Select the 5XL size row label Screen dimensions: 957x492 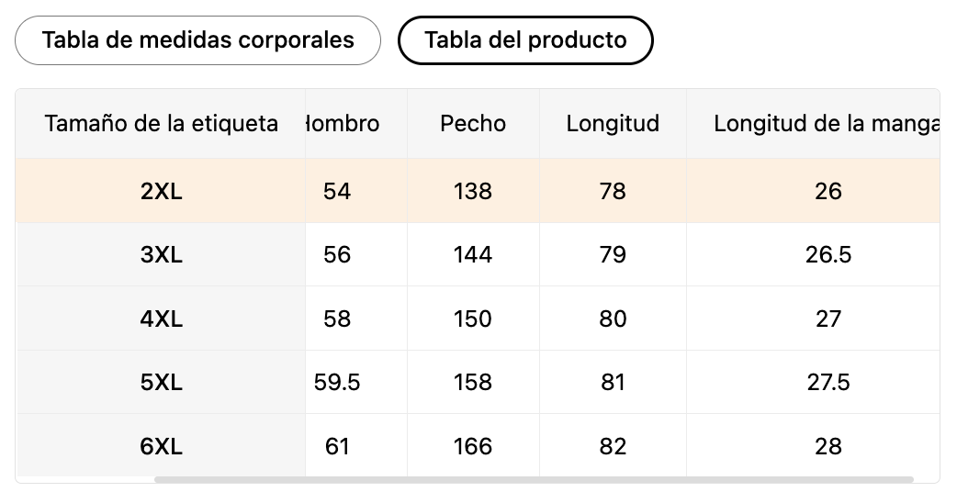(x=161, y=382)
